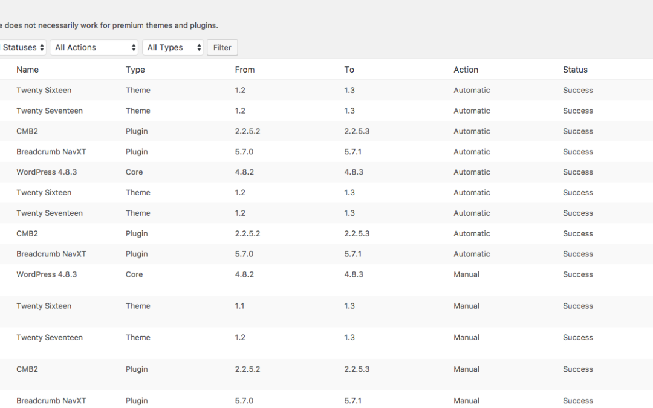The width and height of the screenshot is (653, 408).
Task: Click the Filter button
Action: (x=223, y=48)
